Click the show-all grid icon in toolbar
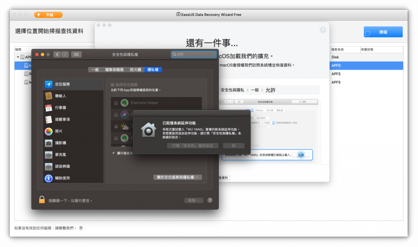The width and height of the screenshot is (418, 247). [x=76, y=54]
